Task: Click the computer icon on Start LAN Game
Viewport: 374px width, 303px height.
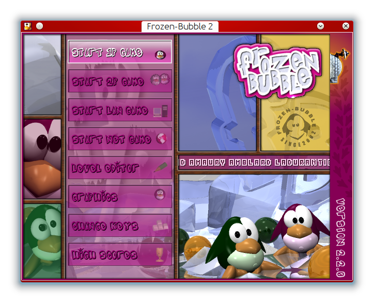Action: pos(161,111)
